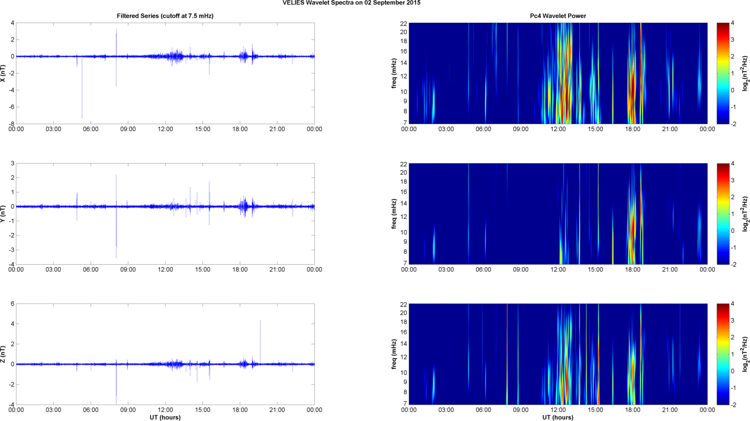Click the large negative spike in X series
Screen dimensions: 750x421
click(x=82, y=99)
